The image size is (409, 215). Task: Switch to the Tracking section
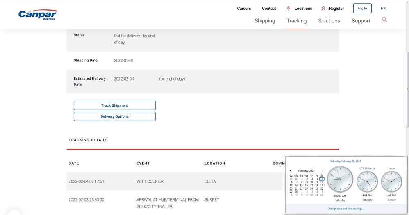tap(297, 21)
